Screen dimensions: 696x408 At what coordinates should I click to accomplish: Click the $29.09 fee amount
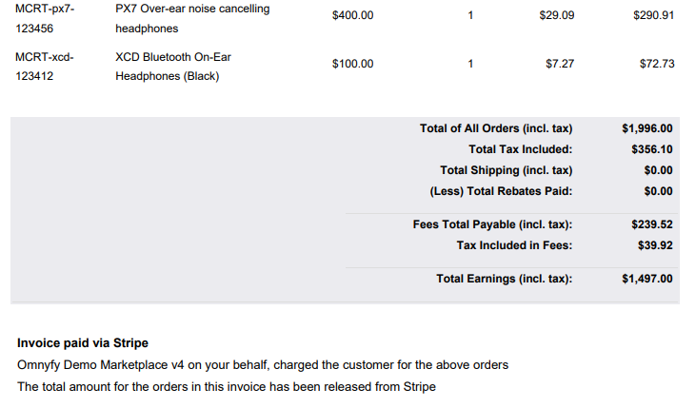(x=557, y=15)
